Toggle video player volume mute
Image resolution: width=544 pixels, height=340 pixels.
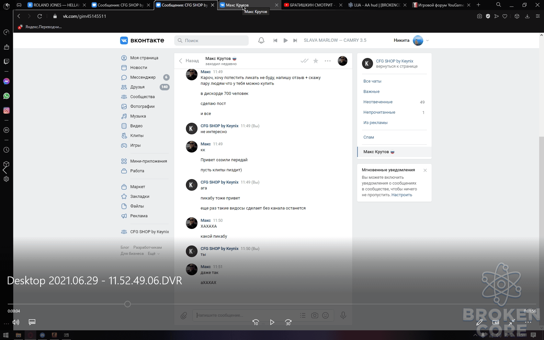tap(16, 322)
